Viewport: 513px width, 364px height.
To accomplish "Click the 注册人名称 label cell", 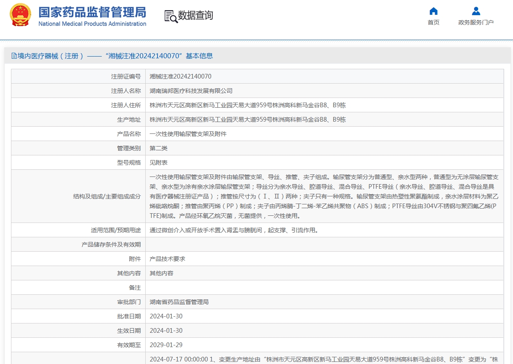I will (x=78, y=91).
